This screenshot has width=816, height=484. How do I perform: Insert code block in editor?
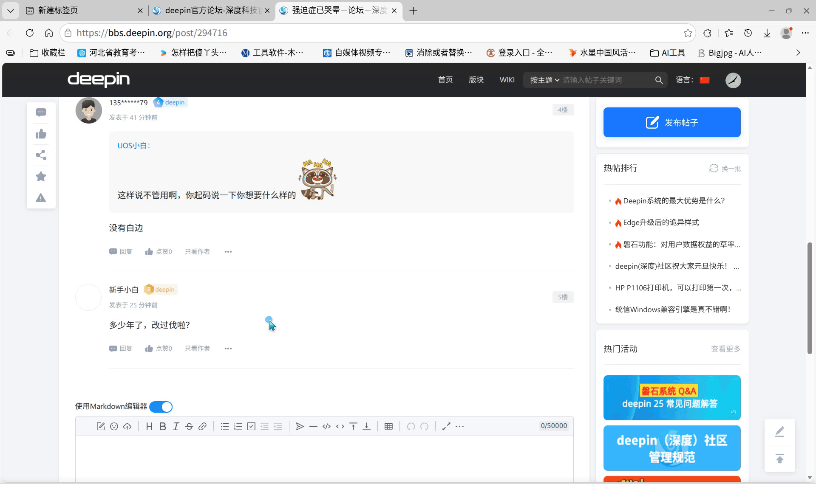click(x=326, y=426)
